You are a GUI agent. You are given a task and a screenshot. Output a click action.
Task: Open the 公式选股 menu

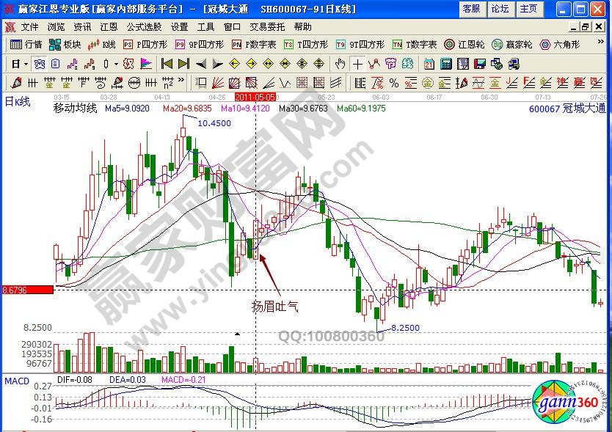pyautogui.click(x=144, y=26)
